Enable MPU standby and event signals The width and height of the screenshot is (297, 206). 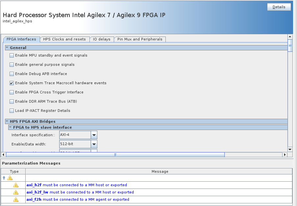point(12,56)
